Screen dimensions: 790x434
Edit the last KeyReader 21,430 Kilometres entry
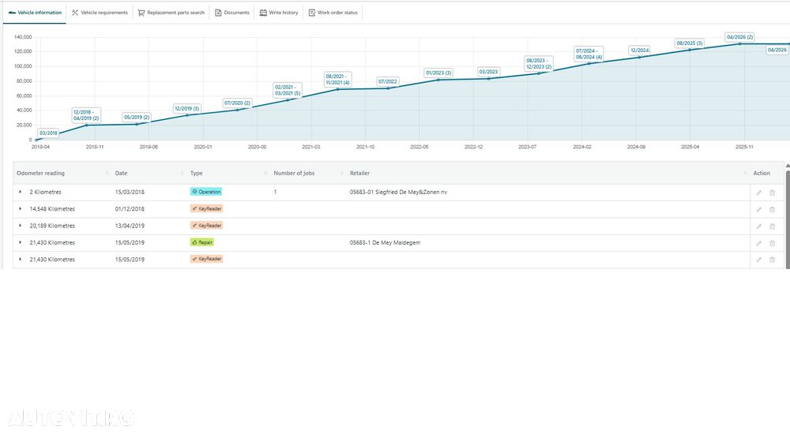(758, 260)
